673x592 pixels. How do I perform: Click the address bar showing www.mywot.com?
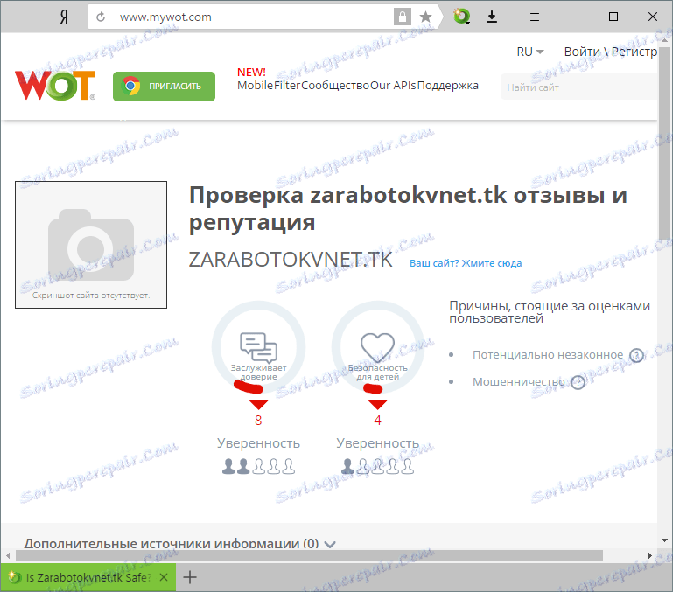click(253, 17)
